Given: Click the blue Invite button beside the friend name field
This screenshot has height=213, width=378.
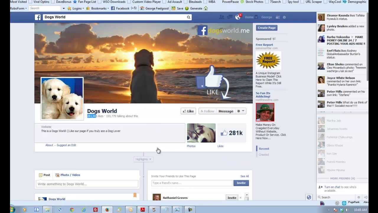Looking at the screenshot, I should click(241, 183).
